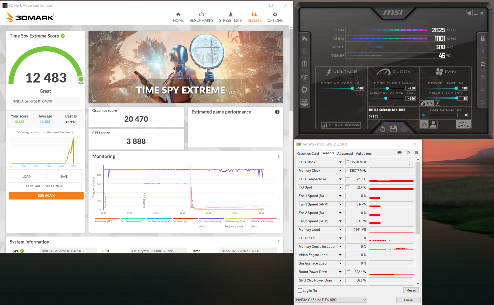Image resolution: width=494 pixels, height=305 pixels.
Task: Adjust the Core Clock slider handle
Action: pos(387,88)
